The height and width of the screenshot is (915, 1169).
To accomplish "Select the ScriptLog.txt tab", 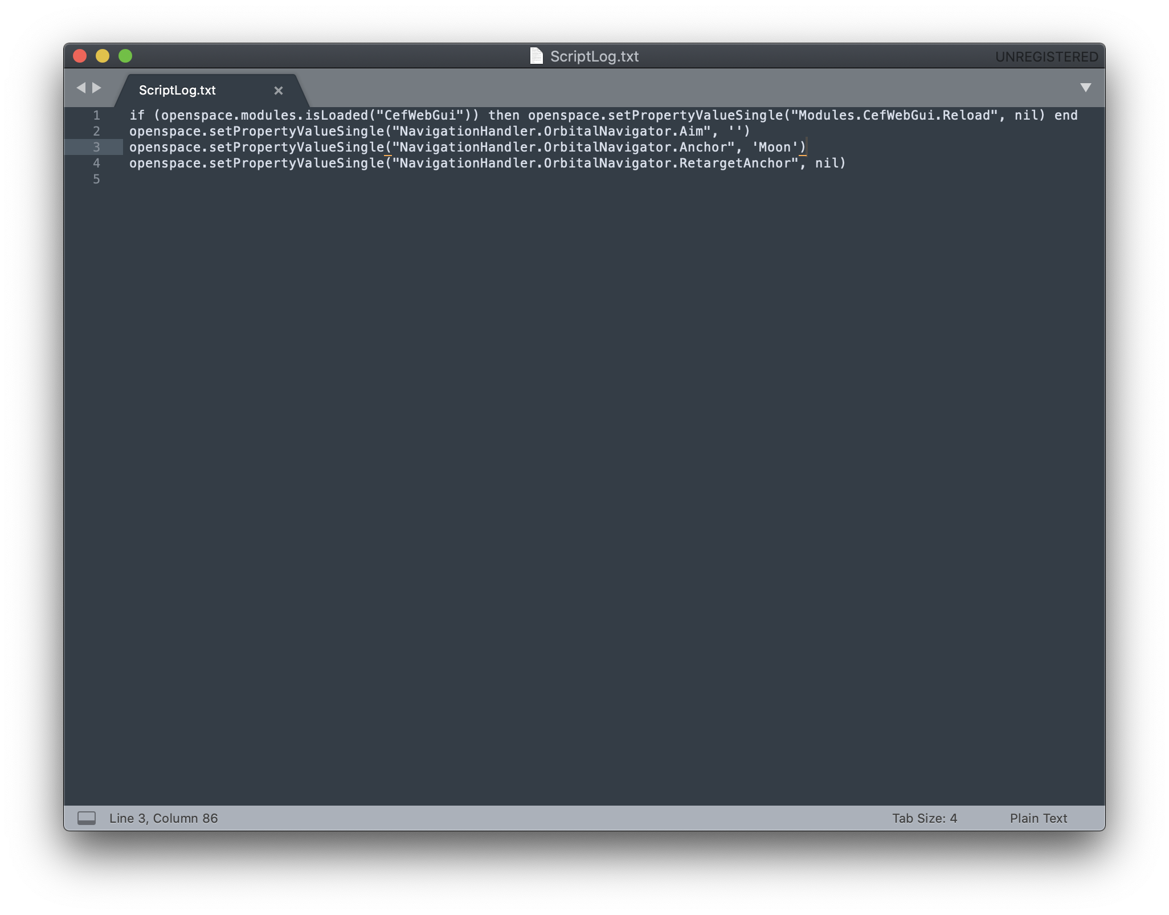I will 211,90.
